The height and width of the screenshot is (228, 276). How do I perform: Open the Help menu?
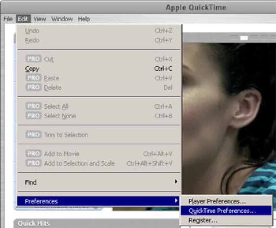(84, 19)
